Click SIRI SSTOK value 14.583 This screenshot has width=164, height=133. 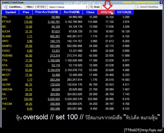pyautogui.click(x=125, y=80)
